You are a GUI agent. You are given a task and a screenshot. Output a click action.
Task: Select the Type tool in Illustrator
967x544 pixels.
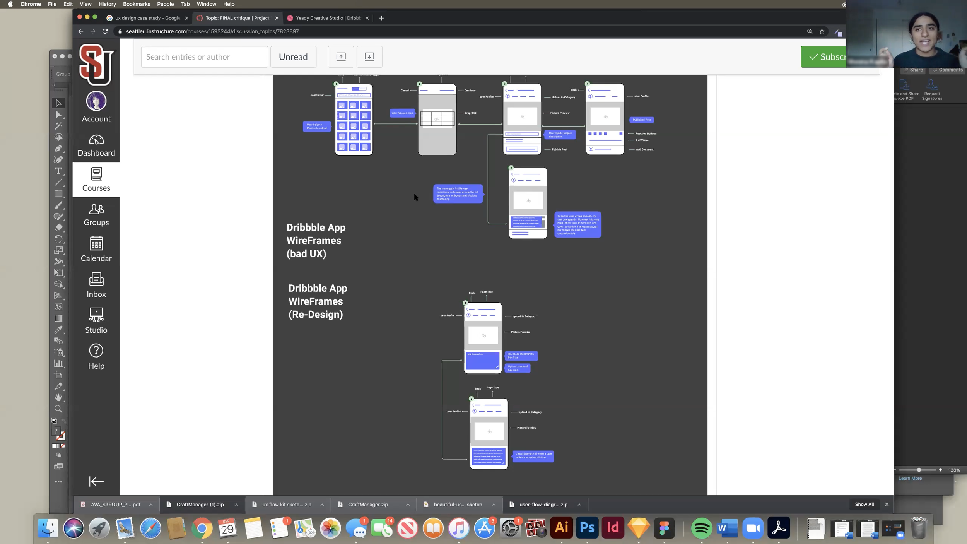[x=58, y=171]
